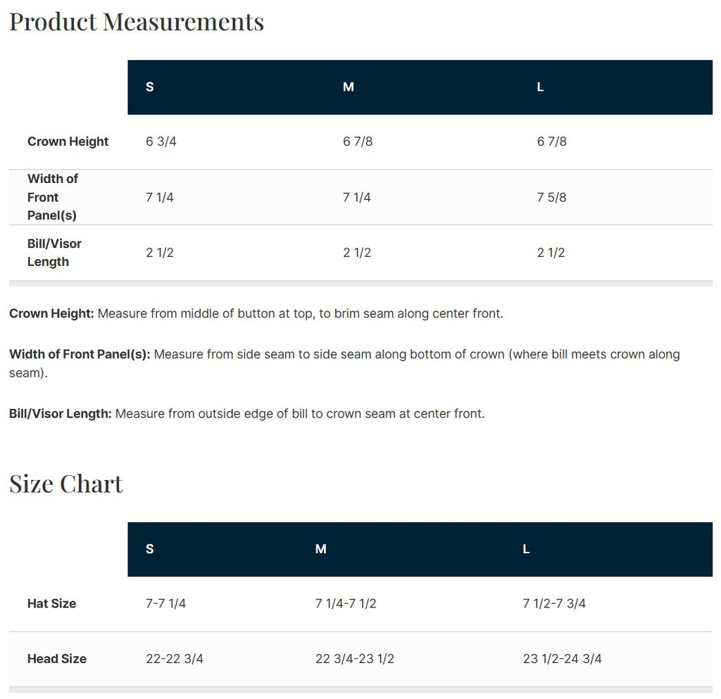Click Bill/Visor Length table row label

pyautogui.click(x=54, y=253)
